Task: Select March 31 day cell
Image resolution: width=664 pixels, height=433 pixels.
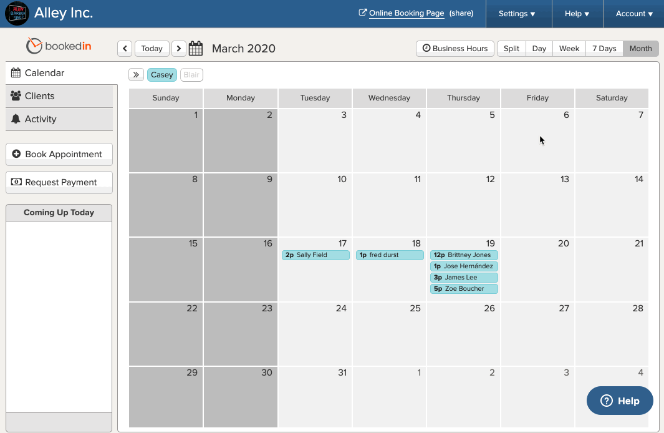Action: pyautogui.click(x=315, y=397)
